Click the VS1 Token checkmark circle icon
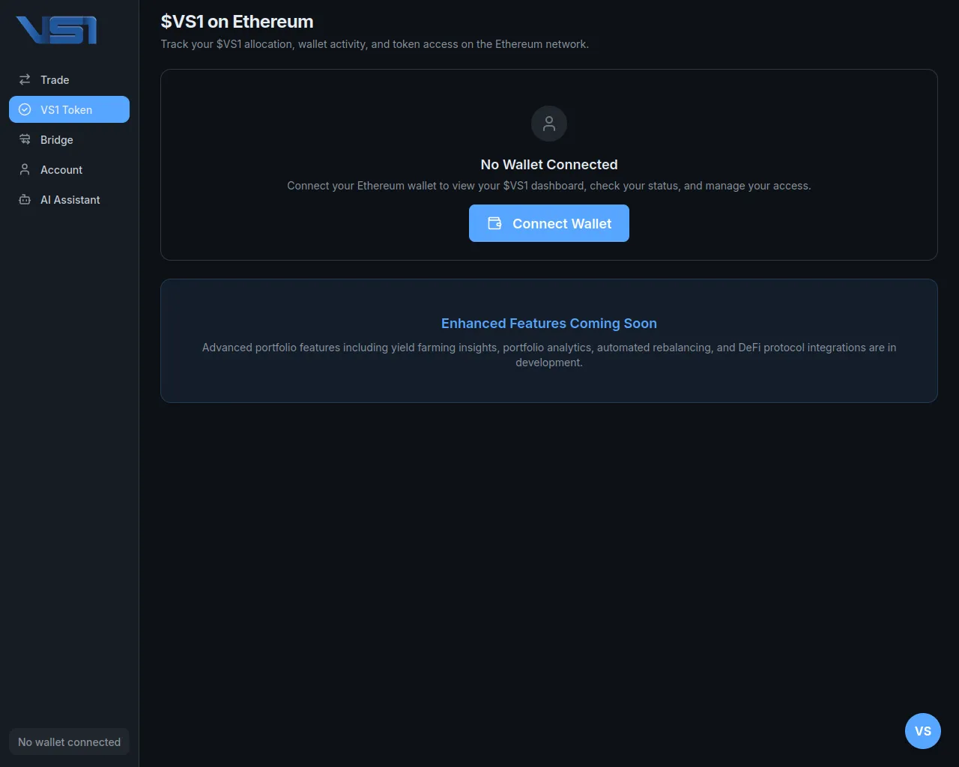959x767 pixels. pos(25,109)
